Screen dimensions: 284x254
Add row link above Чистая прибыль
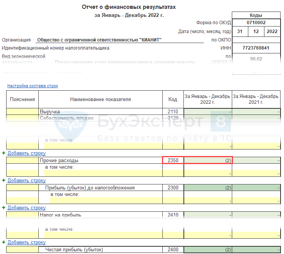point(26,242)
